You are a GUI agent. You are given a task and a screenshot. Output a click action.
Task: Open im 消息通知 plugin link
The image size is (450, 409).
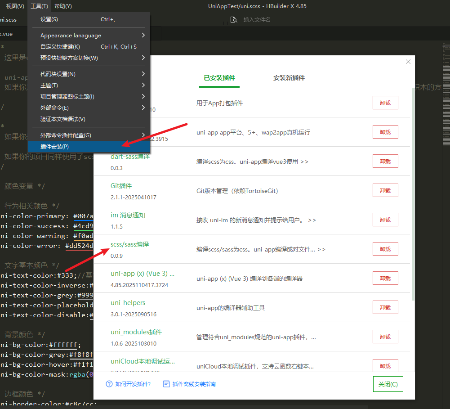[128, 215]
